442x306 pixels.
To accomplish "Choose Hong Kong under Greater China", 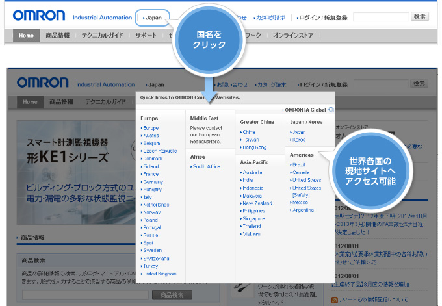I will coord(253,147).
